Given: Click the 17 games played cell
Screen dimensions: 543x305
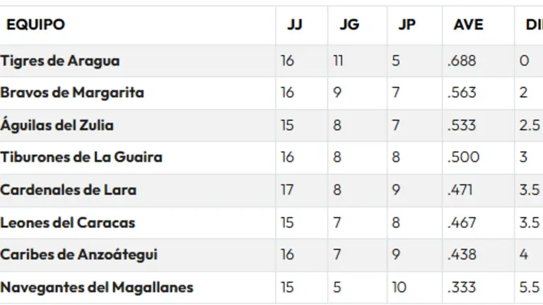Looking at the screenshot, I should tap(287, 190).
